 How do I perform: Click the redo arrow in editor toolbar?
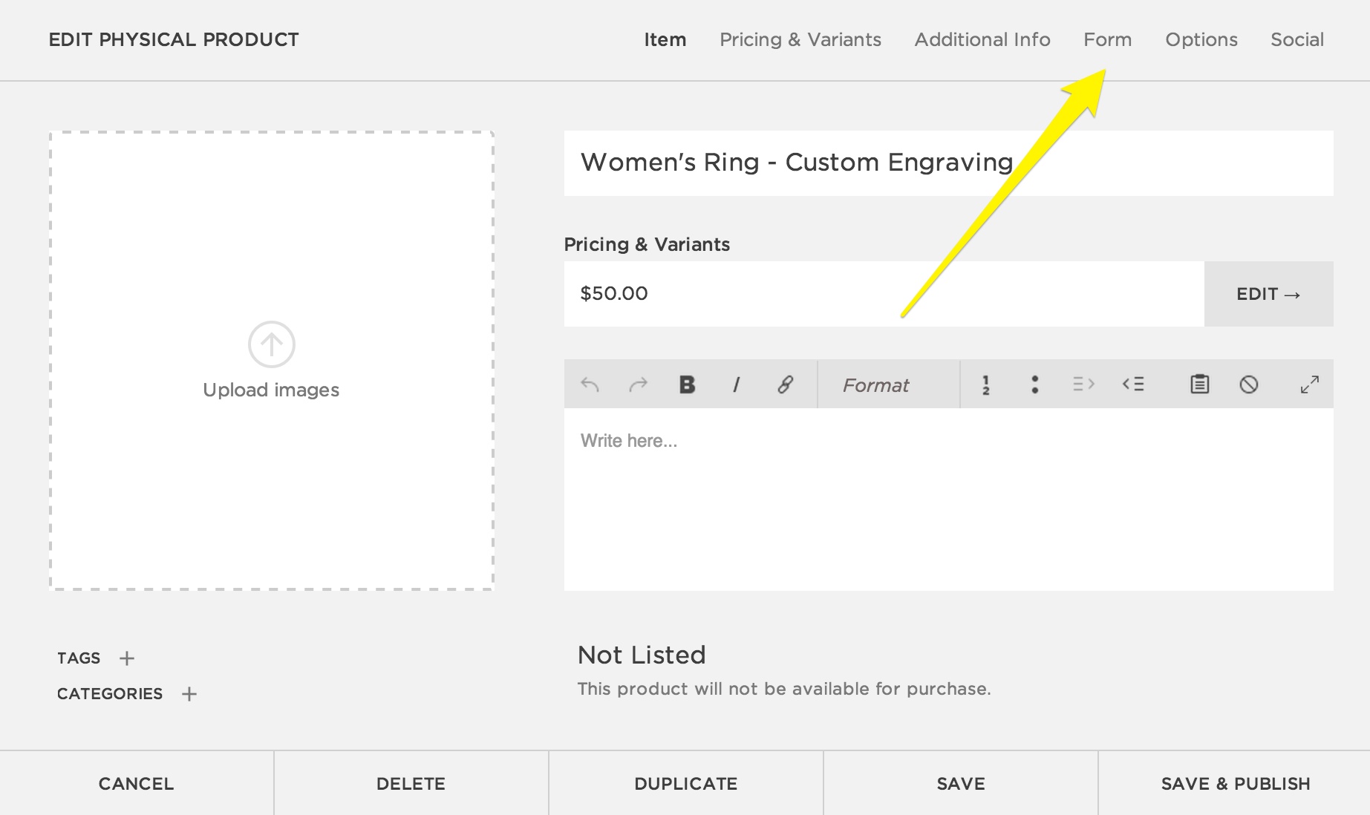pyautogui.click(x=638, y=384)
